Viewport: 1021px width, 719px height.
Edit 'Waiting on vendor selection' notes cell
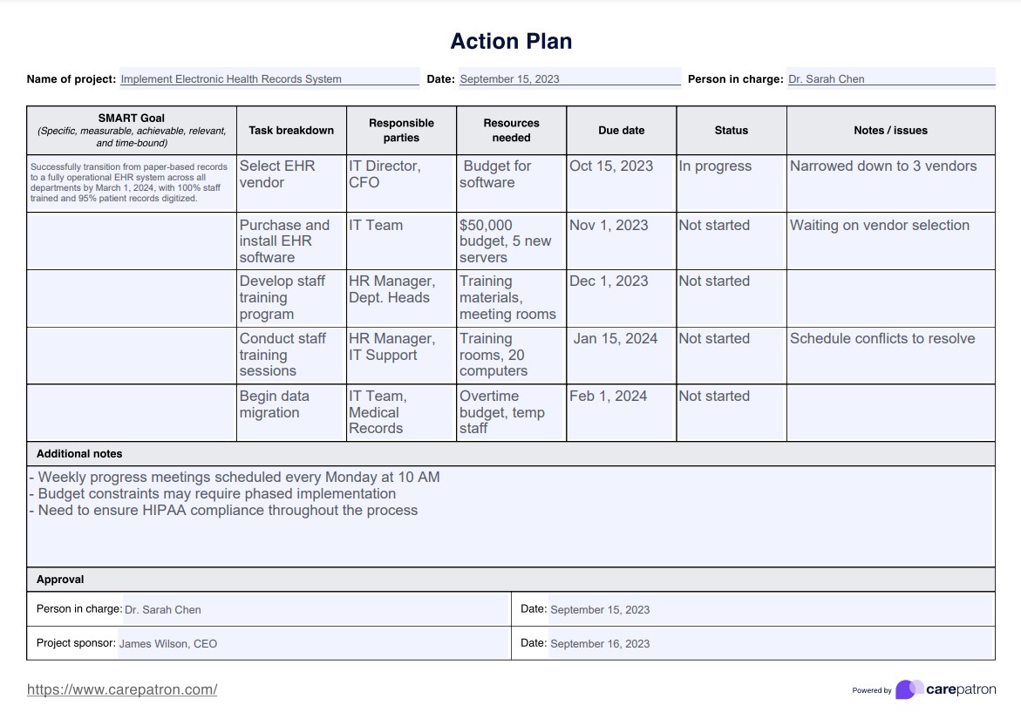(x=890, y=241)
